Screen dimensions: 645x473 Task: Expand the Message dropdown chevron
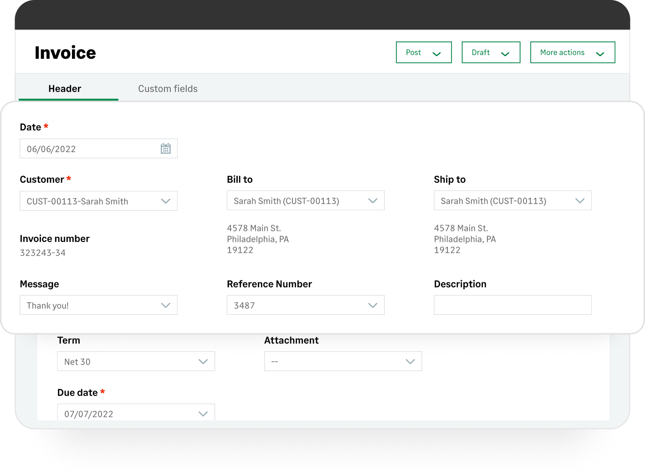pyautogui.click(x=165, y=305)
